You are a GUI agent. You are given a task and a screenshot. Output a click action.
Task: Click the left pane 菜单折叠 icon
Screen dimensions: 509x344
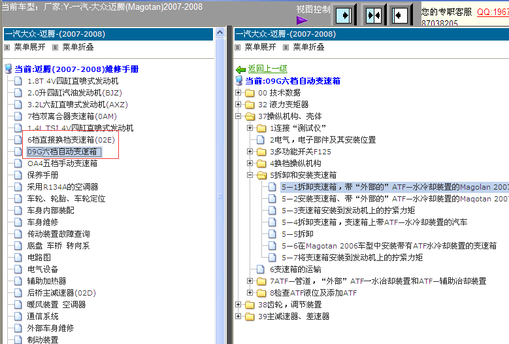click(55, 48)
